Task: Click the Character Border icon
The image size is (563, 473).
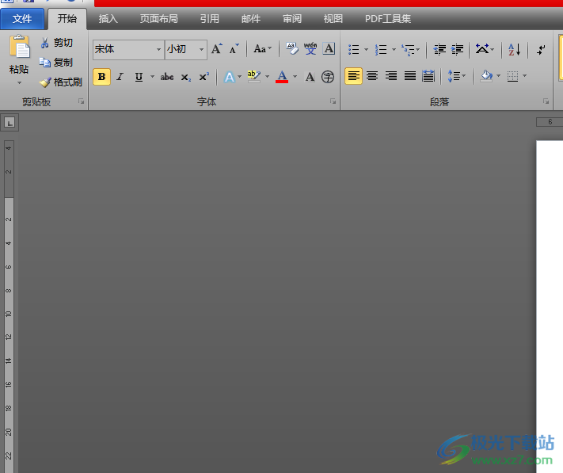Action: tap(329, 48)
